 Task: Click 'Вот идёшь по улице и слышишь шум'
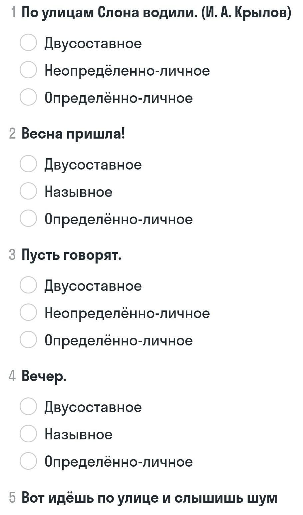tap(149, 498)
